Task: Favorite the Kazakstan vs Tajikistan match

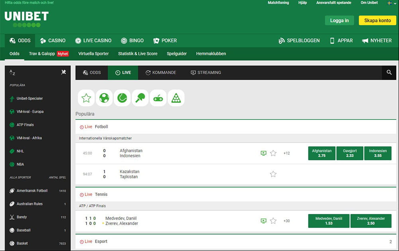Action: pos(273,174)
